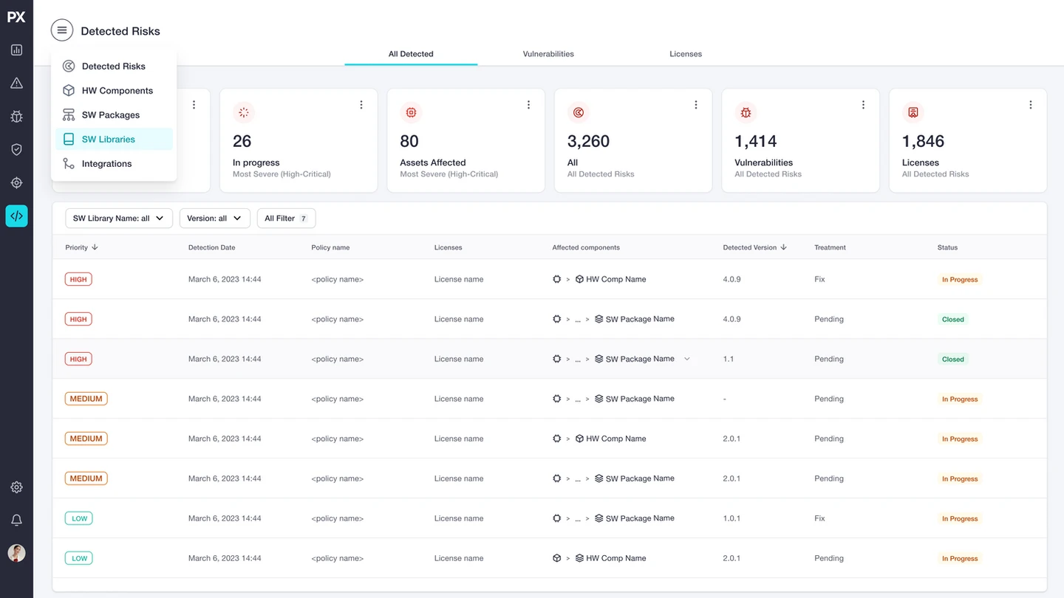
Task: Click the 3,260 All risks value
Action: (x=588, y=141)
